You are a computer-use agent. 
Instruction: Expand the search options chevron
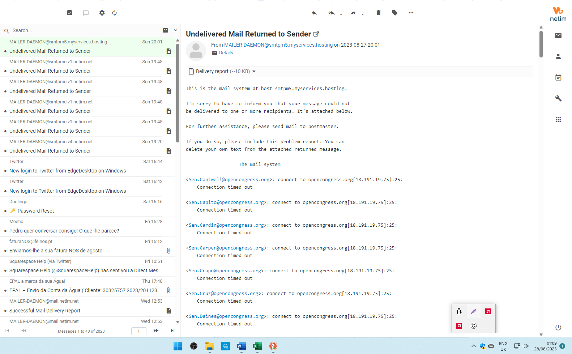pyautogui.click(x=176, y=30)
